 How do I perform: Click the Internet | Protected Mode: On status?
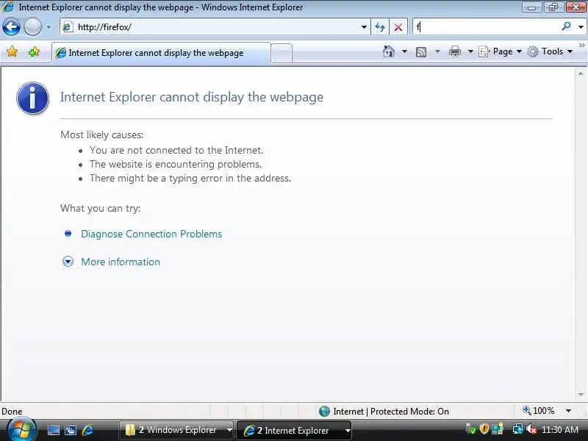click(384, 412)
